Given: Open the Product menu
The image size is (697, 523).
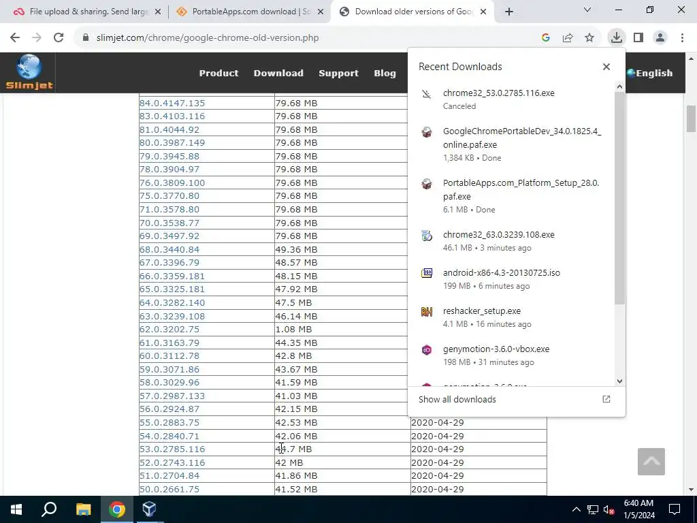Looking at the screenshot, I should [x=218, y=73].
